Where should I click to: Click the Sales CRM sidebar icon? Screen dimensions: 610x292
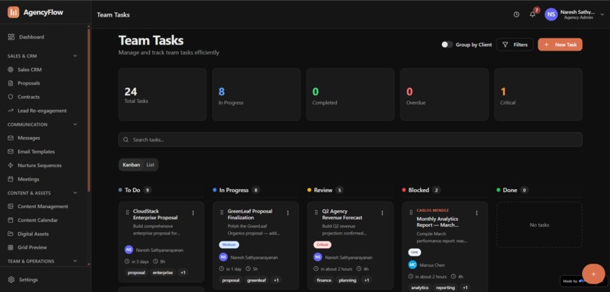click(x=11, y=70)
